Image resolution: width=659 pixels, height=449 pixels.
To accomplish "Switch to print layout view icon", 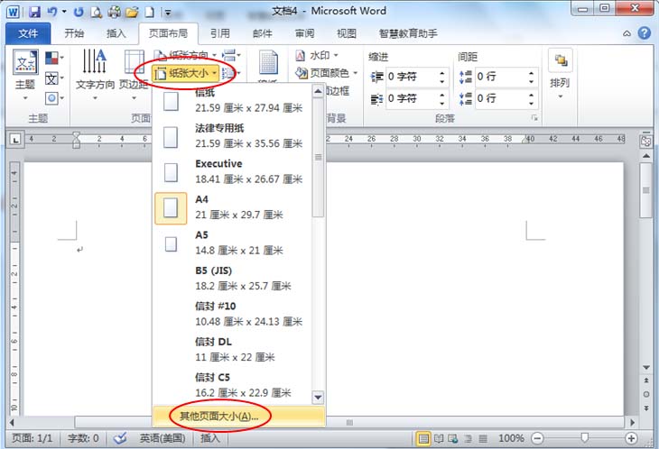I will [x=422, y=437].
